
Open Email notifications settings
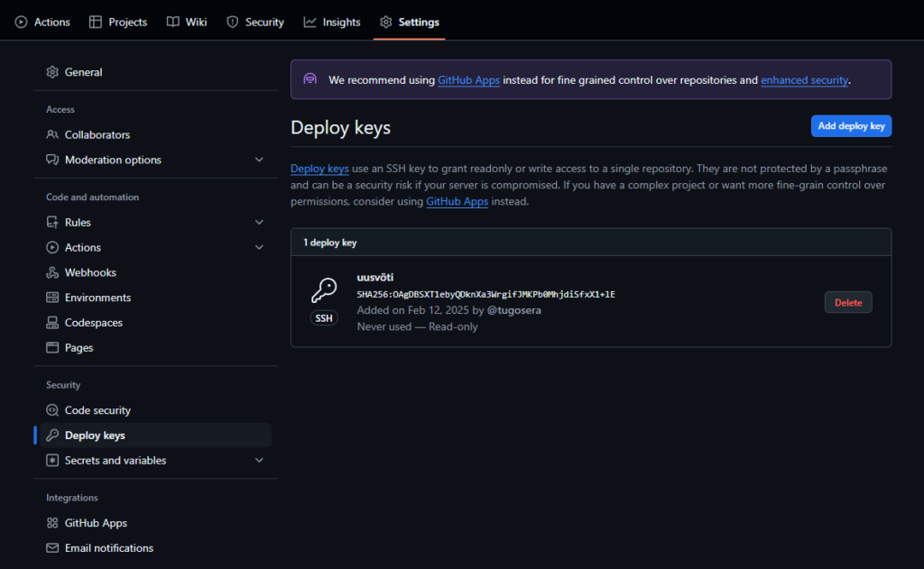tap(155, 547)
